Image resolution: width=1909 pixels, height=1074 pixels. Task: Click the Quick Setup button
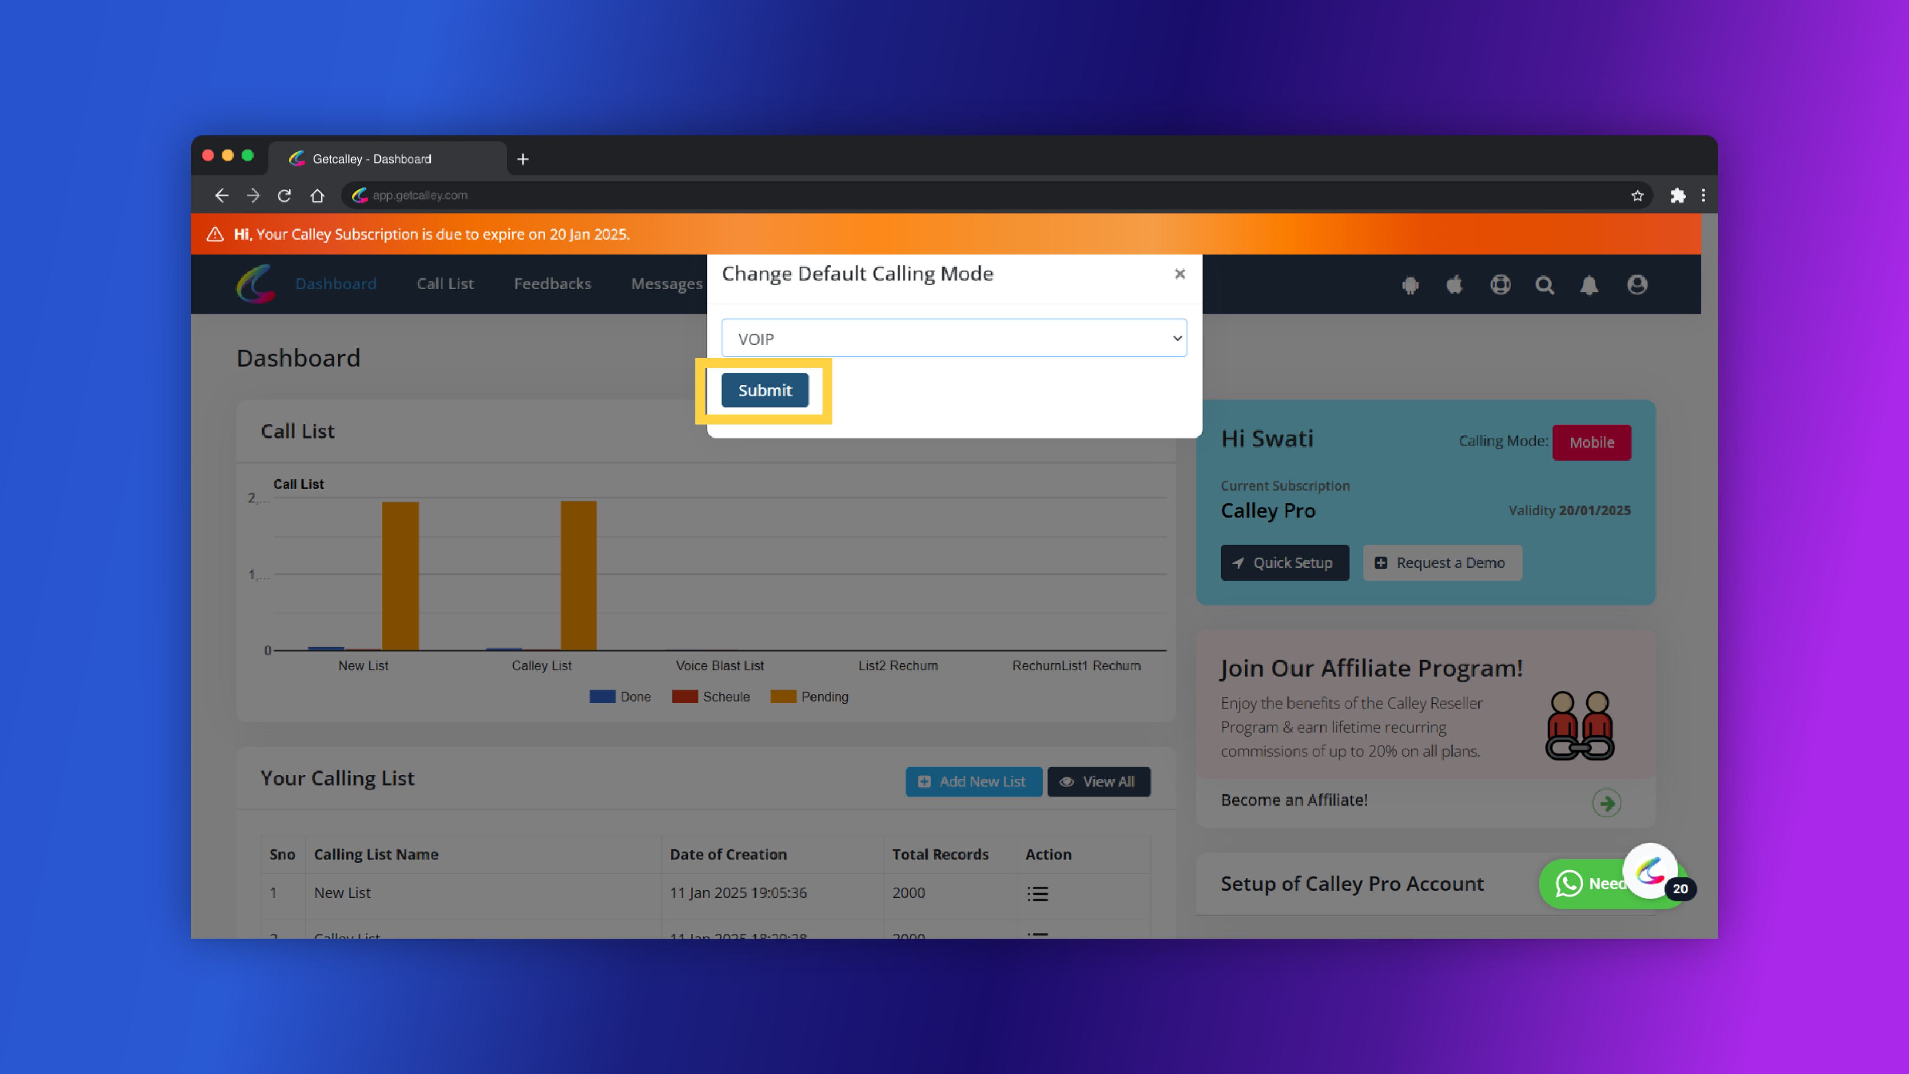click(1284, 563)
